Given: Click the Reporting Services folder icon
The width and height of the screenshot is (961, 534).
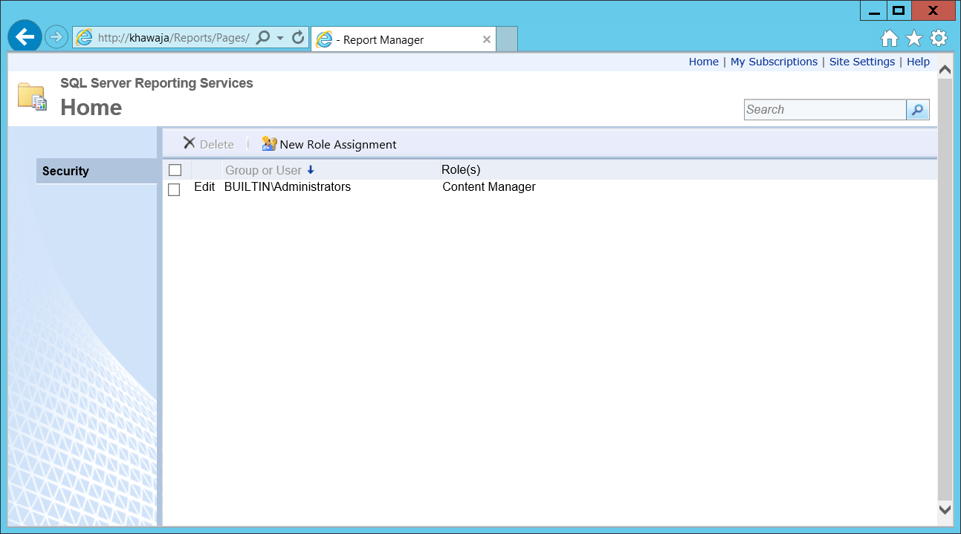Looking at the screenshot, I should pos(32,97).
